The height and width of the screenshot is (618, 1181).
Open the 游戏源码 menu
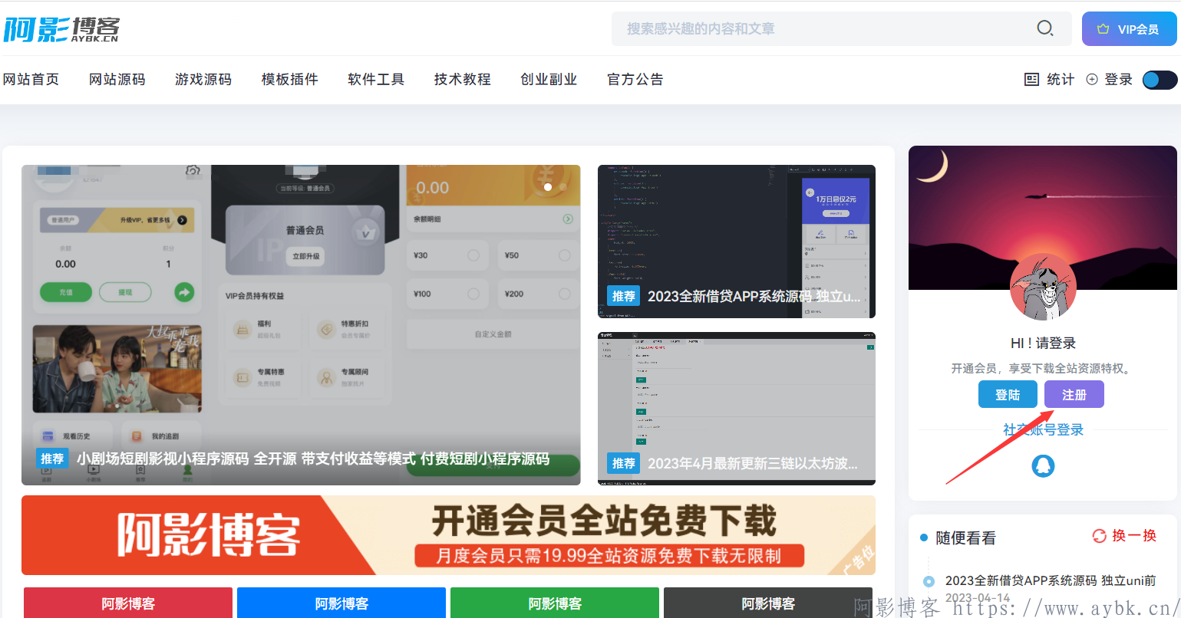click(x=203, y=79)
